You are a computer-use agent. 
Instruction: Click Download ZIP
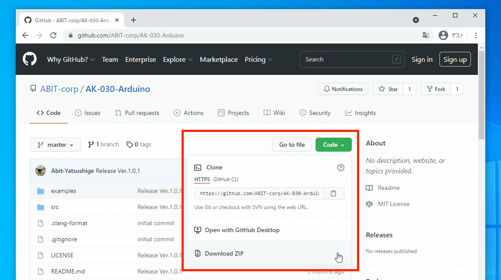point(269,253)
